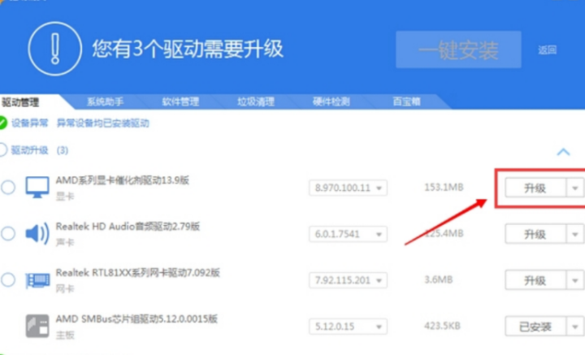Toggle the 驱动升级 group selection circle
The image size is (585, 355).
coord(3,150)
